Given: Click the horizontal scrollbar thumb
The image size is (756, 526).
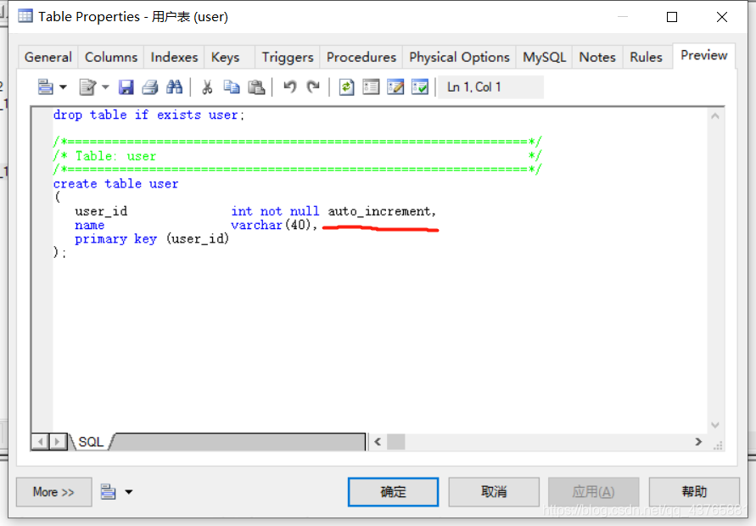Looking at the screenshot, I should click(396, 442).
